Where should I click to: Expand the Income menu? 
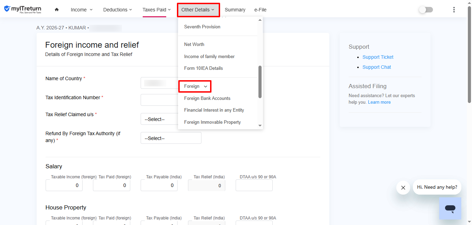point(82,10)
